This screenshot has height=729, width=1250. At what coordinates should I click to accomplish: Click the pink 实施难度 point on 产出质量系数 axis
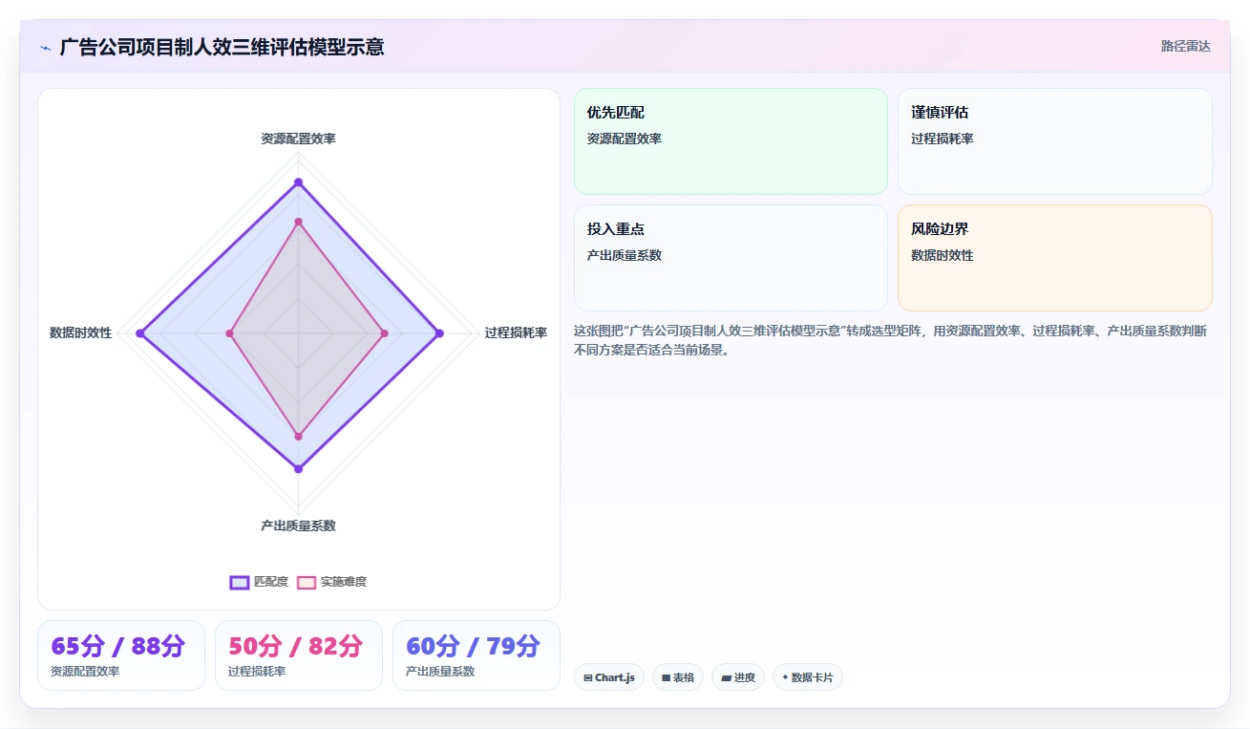coord(298,437)
